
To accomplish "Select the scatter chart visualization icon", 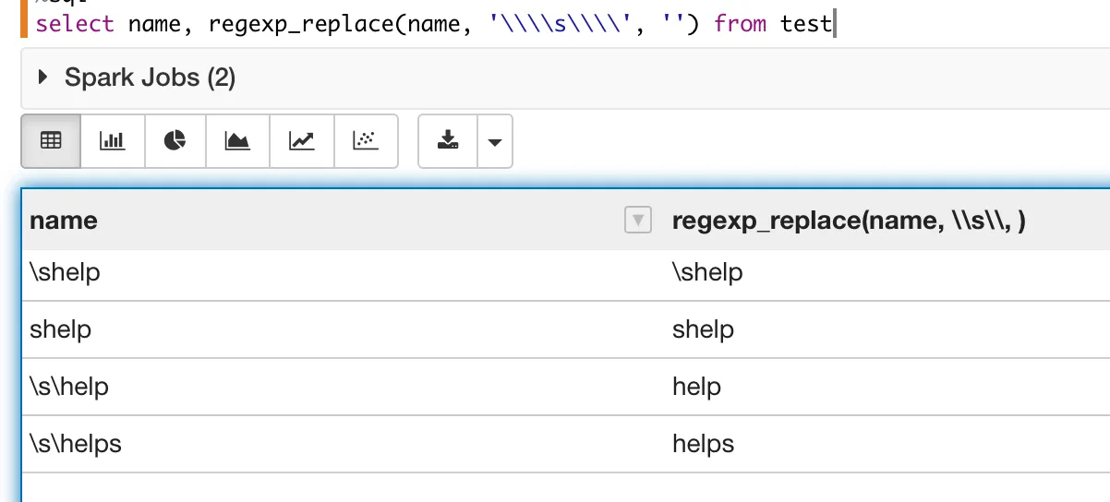I will tap(366, 141).
